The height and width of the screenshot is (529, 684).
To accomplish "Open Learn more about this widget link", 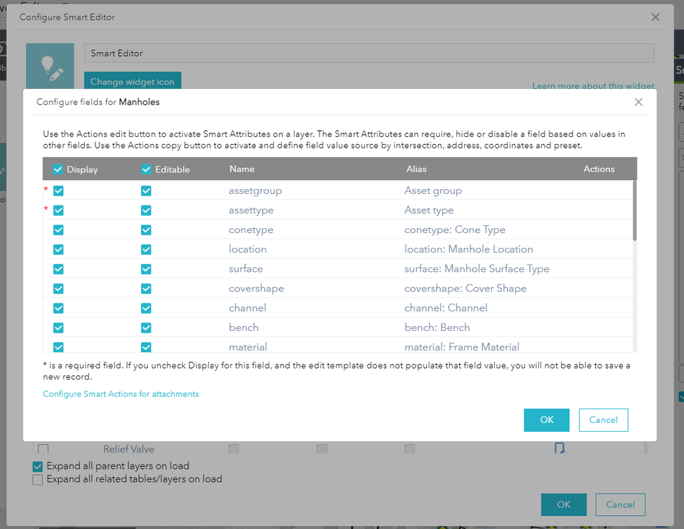I will click(x=593, y=86).
